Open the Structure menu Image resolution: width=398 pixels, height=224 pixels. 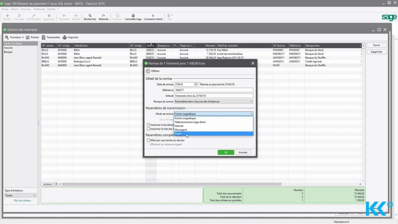tap(26, 9)
